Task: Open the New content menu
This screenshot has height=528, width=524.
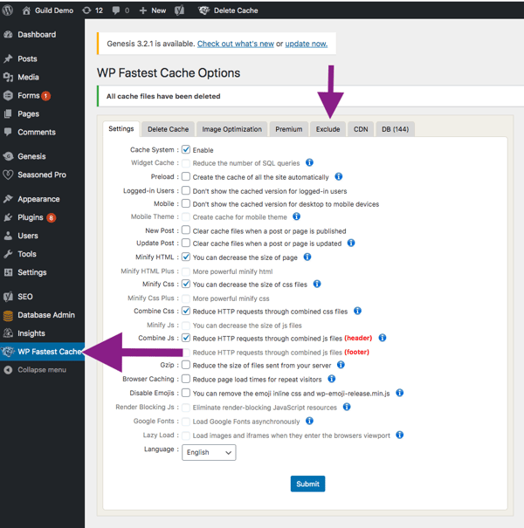Action: coord(153,10)
